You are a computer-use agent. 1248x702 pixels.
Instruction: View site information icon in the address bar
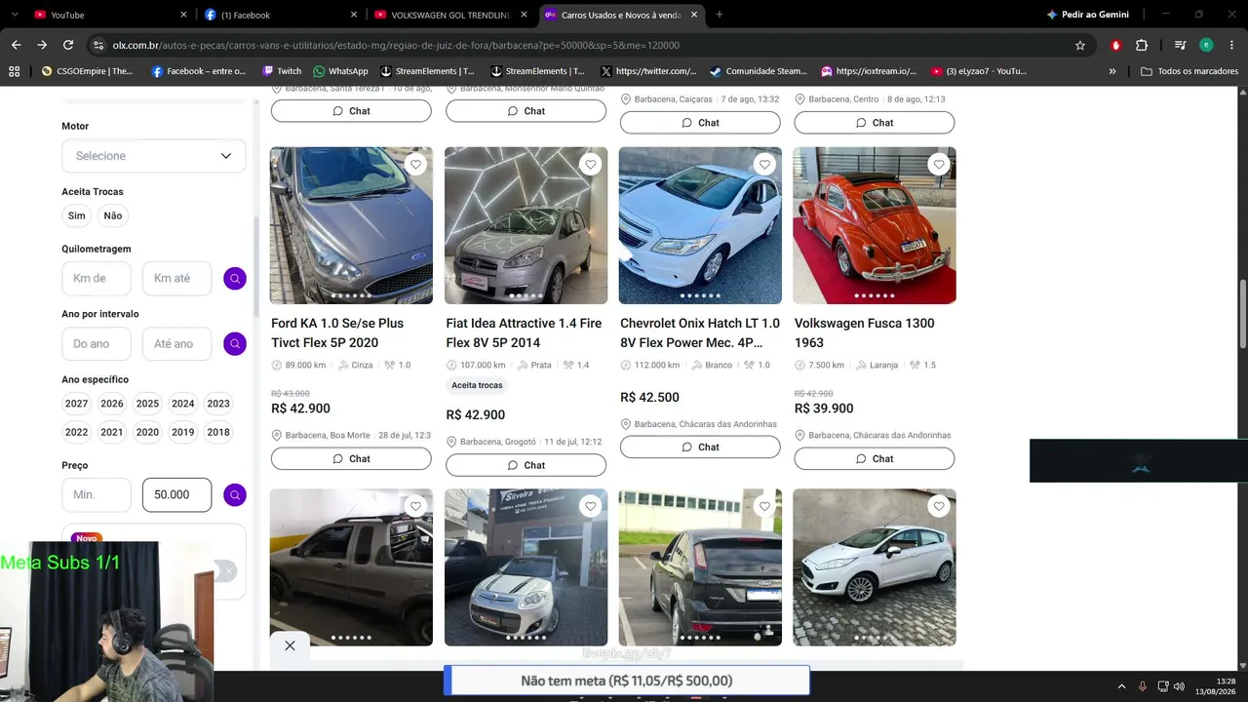pyautogui.click(x=97, y=45)
